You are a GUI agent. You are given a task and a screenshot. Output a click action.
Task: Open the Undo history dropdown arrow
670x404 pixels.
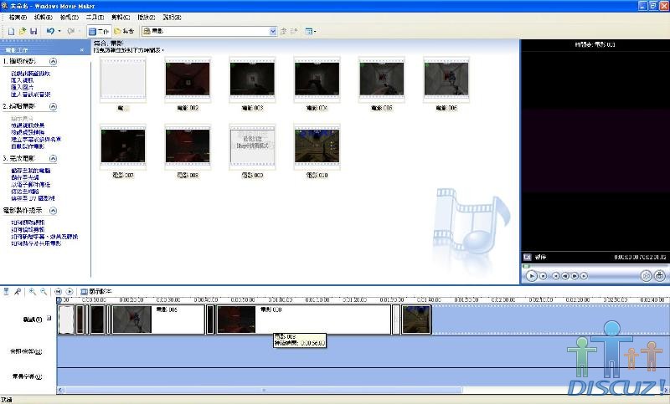59,31
